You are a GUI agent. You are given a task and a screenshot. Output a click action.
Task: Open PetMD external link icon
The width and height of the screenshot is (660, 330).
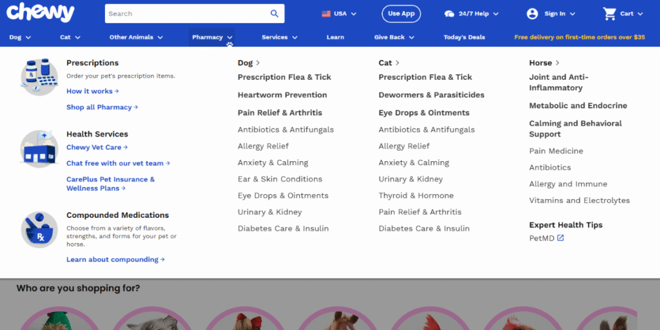pos(561,238)
